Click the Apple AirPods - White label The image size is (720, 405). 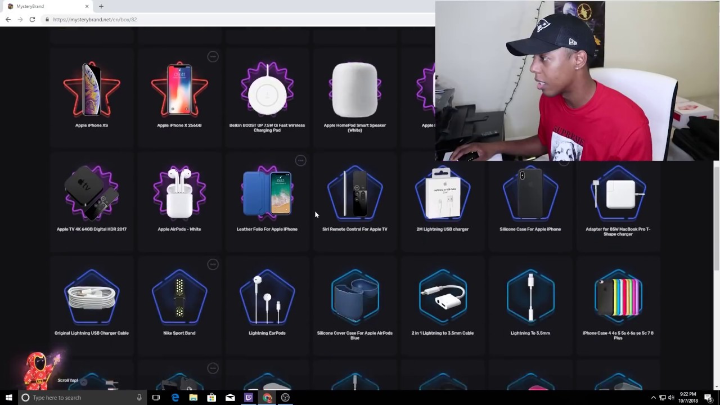179,229
